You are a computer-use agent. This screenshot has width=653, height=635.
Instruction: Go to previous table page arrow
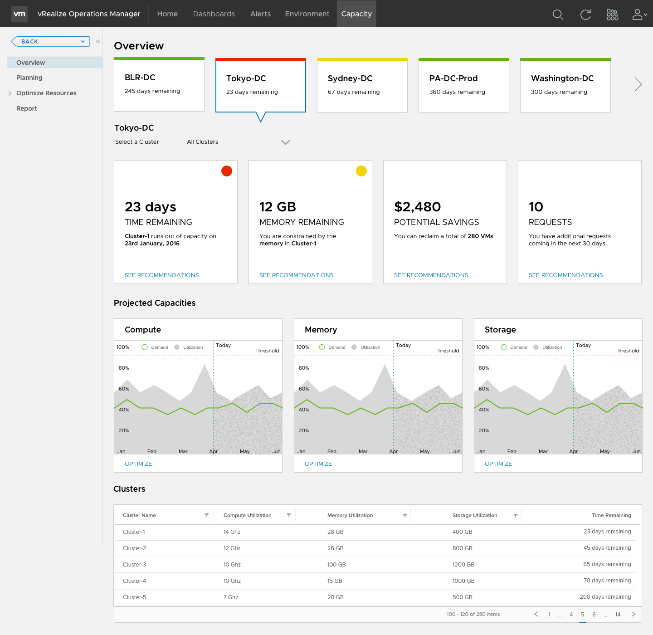click(x=536, y=614)
